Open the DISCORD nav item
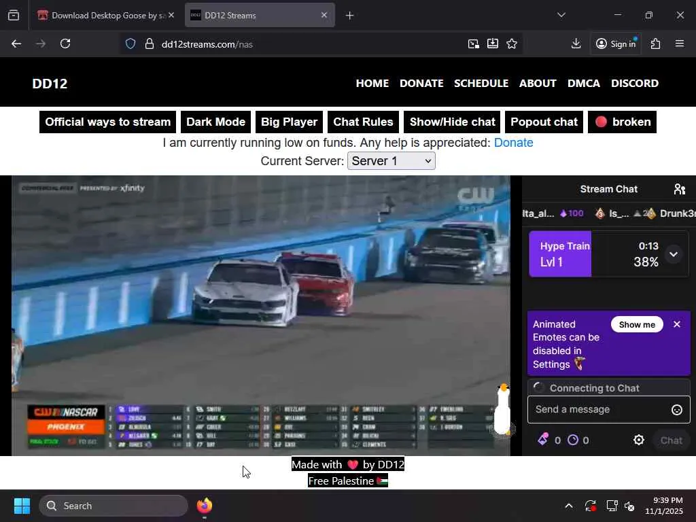 (635, 84)
